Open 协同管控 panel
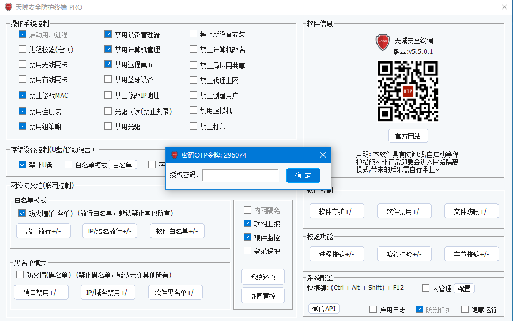513x321 pixels. tap(262, 295)
